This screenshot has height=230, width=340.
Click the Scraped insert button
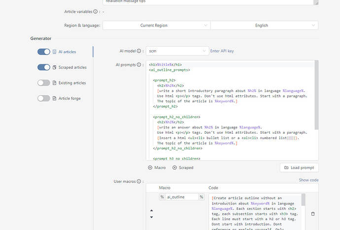[183, 168]
